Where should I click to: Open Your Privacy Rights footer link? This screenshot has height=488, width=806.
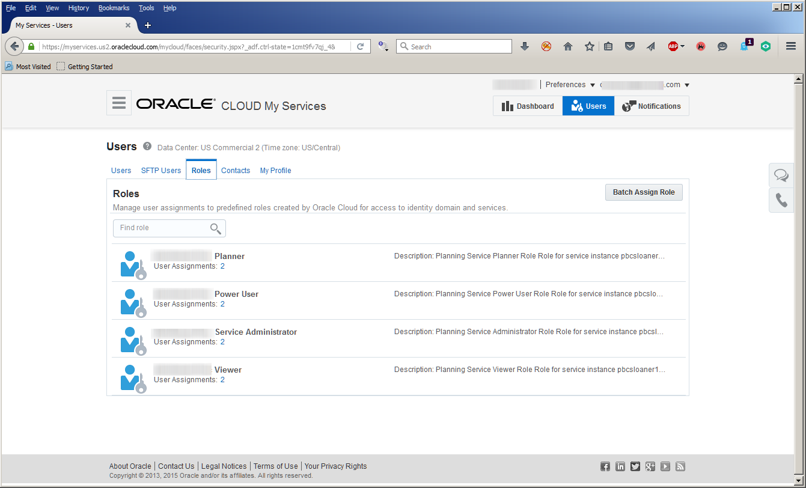(x=335, y=466)
